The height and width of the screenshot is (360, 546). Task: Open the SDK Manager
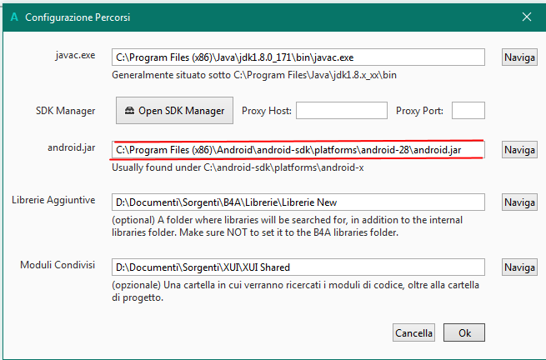point(174,111)
